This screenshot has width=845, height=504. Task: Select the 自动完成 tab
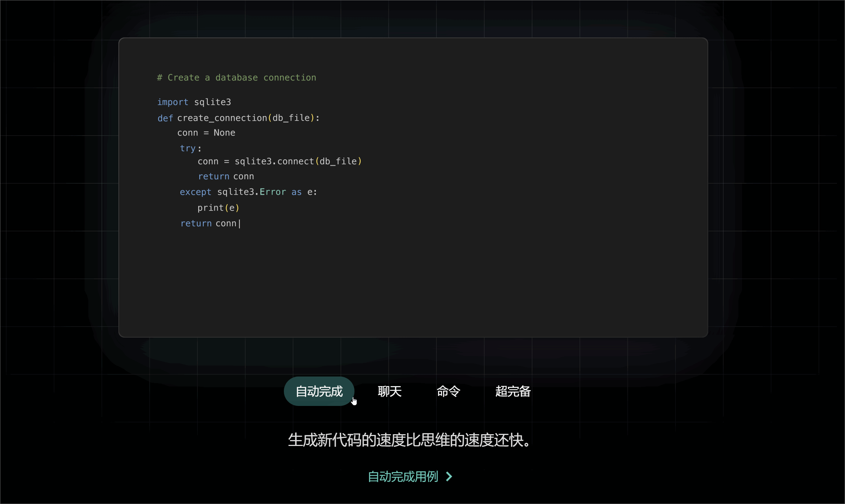tap(319, 391)
